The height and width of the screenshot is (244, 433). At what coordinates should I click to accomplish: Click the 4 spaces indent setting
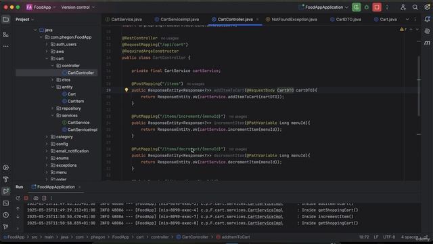[410, 237]
